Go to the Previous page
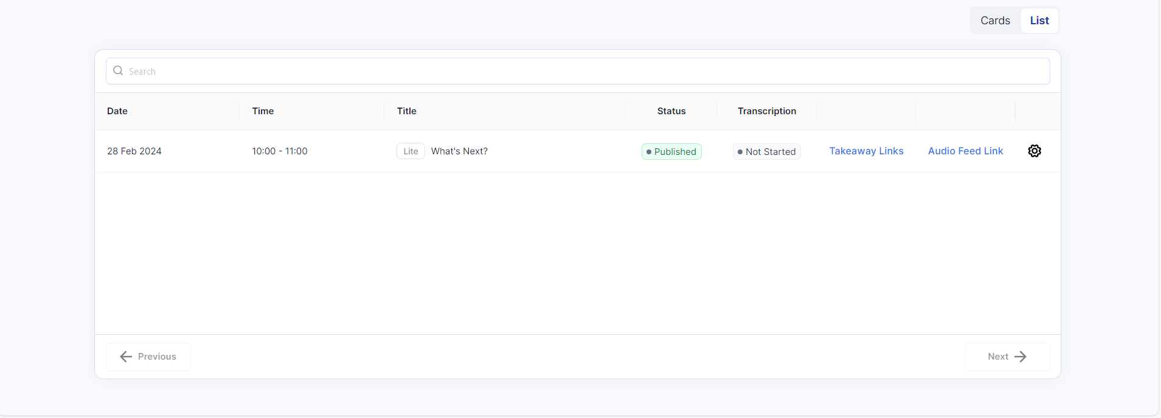 148,357
